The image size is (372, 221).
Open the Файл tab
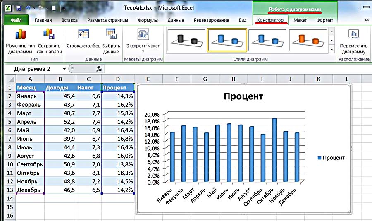tap(17, 20)
